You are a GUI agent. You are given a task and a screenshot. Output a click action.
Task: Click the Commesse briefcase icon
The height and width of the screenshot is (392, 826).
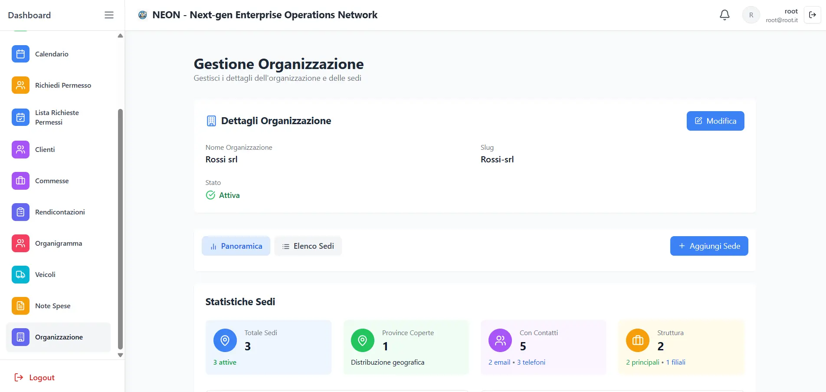[20, 181]
